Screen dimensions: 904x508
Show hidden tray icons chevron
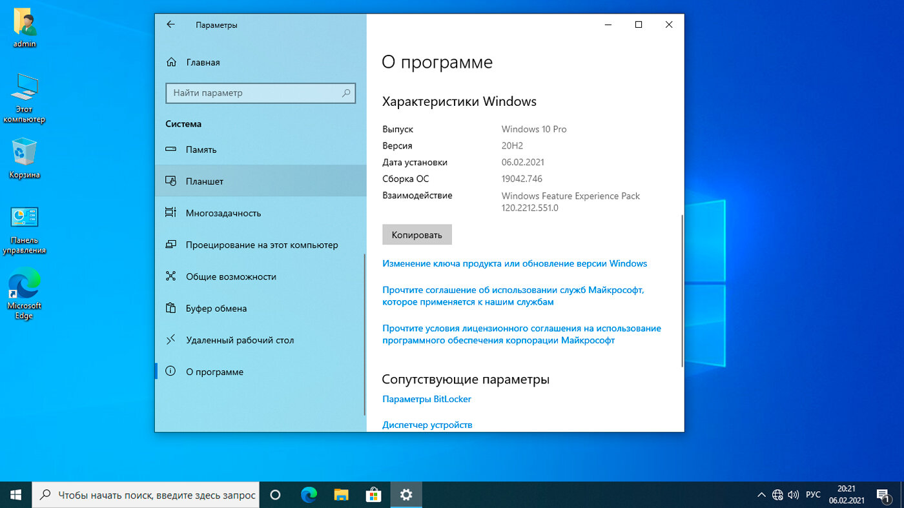pos(762,495)
